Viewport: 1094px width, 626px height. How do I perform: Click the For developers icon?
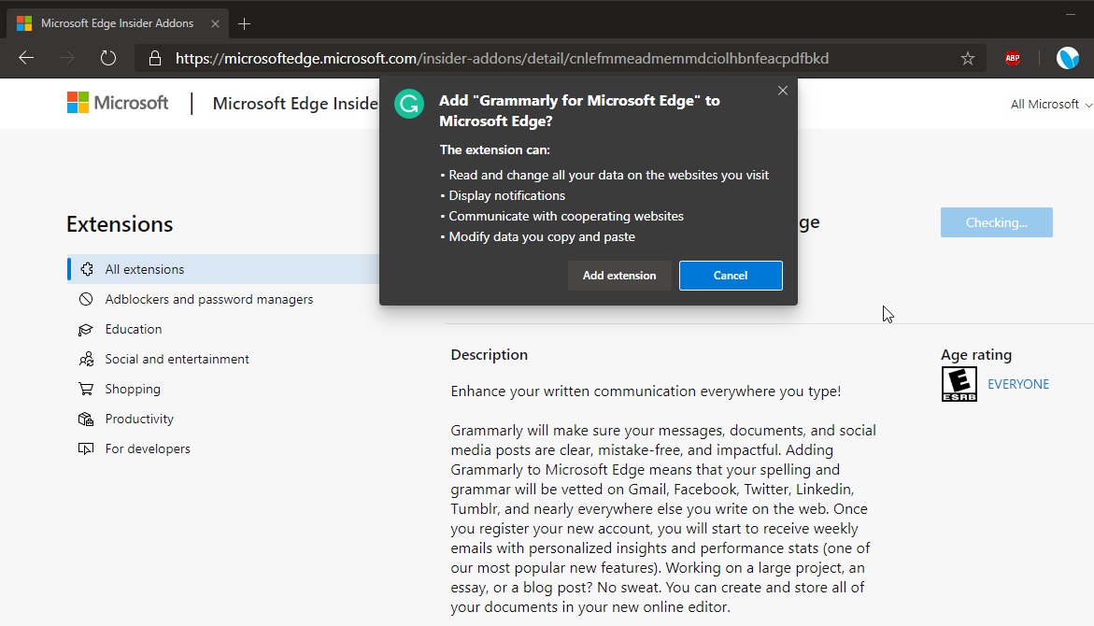tap(86, 448)
